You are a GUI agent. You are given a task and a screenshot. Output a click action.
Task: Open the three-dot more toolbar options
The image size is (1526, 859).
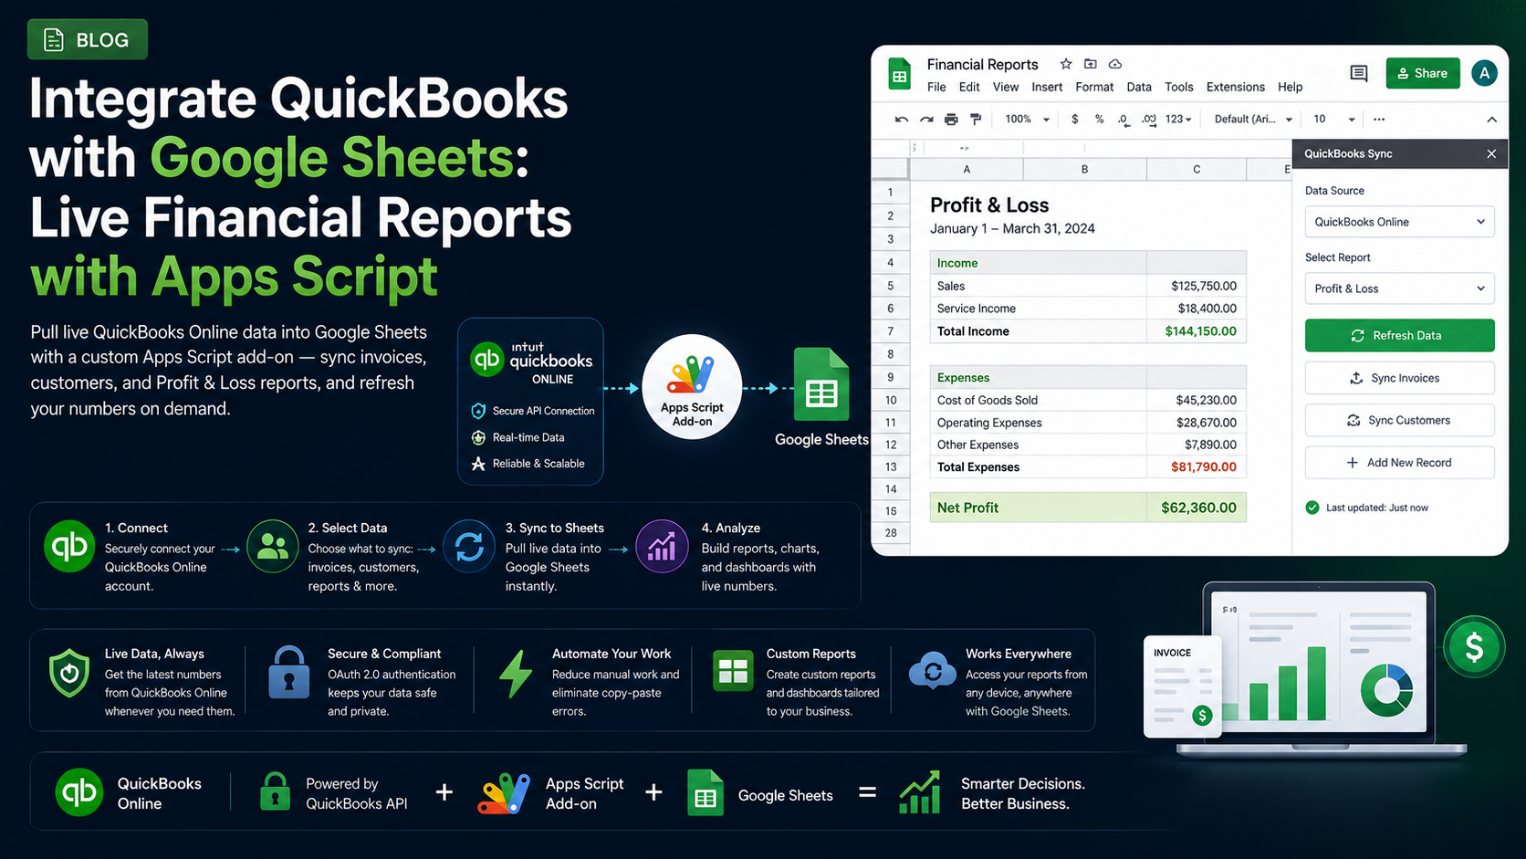point(1378,120)
